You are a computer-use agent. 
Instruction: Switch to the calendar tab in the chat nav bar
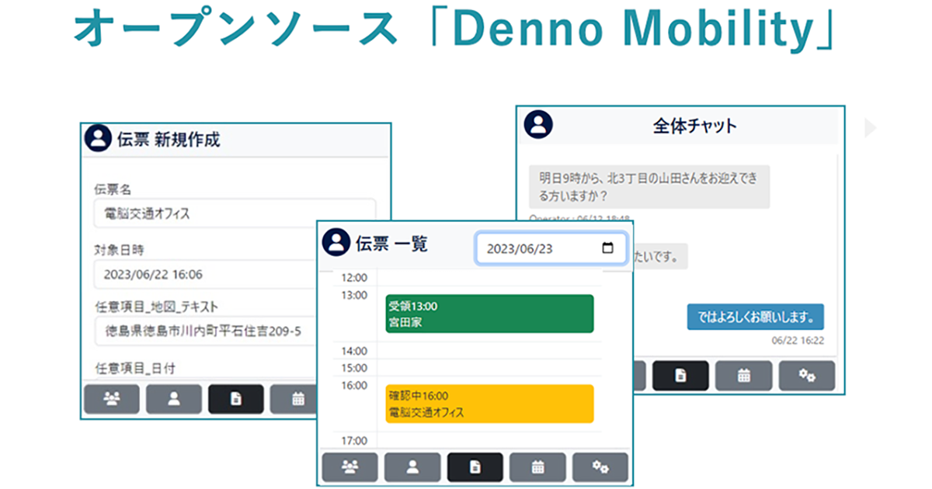point(744,375)
